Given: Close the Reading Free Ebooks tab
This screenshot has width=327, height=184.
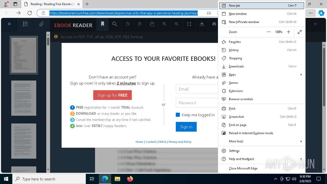Looking at the screenshot, I should (78, 4).
